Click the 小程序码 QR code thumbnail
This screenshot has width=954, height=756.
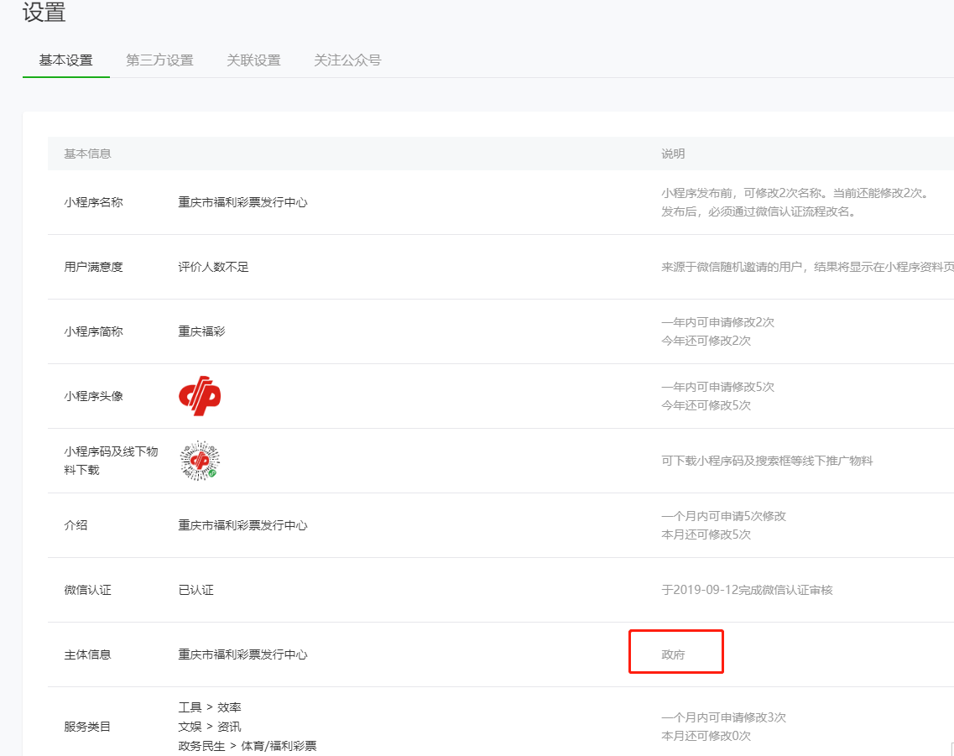(x=200, y=461)
